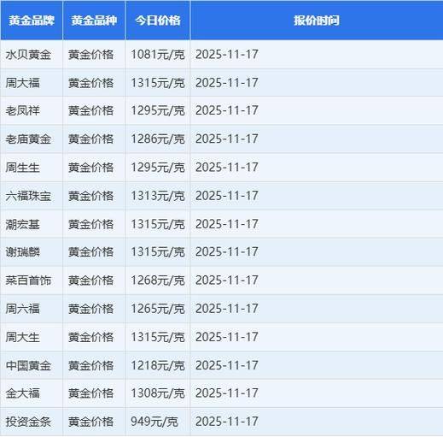443x437 pixels.
Task: Click the date 2025-11-17 in 老庙黄金 row
Action: pos(227,139)
